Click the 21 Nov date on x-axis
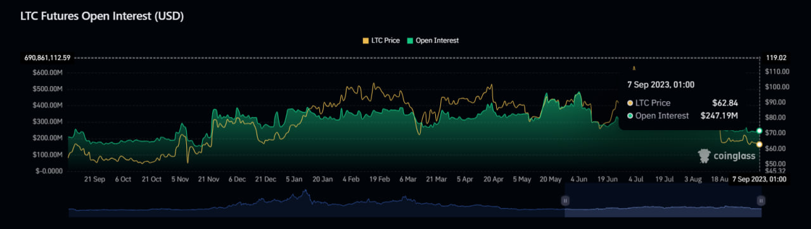The image size is (811, 229). (x=208, y=180)
